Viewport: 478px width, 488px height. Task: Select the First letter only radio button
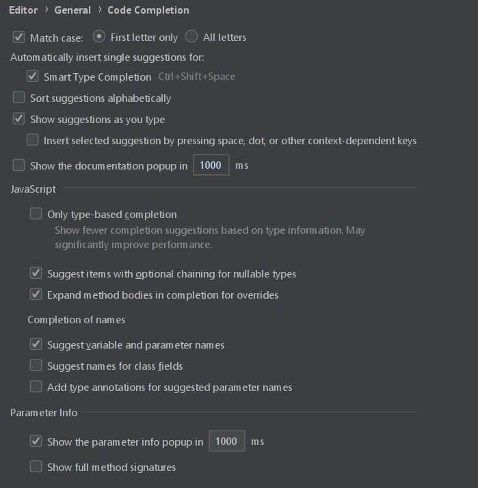tap(98, 37)
